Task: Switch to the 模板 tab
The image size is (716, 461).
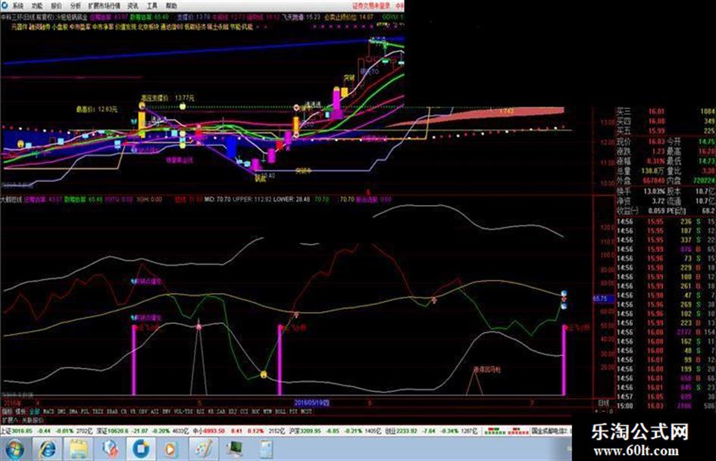Action: pyautogui.click(x=20, y=411)
